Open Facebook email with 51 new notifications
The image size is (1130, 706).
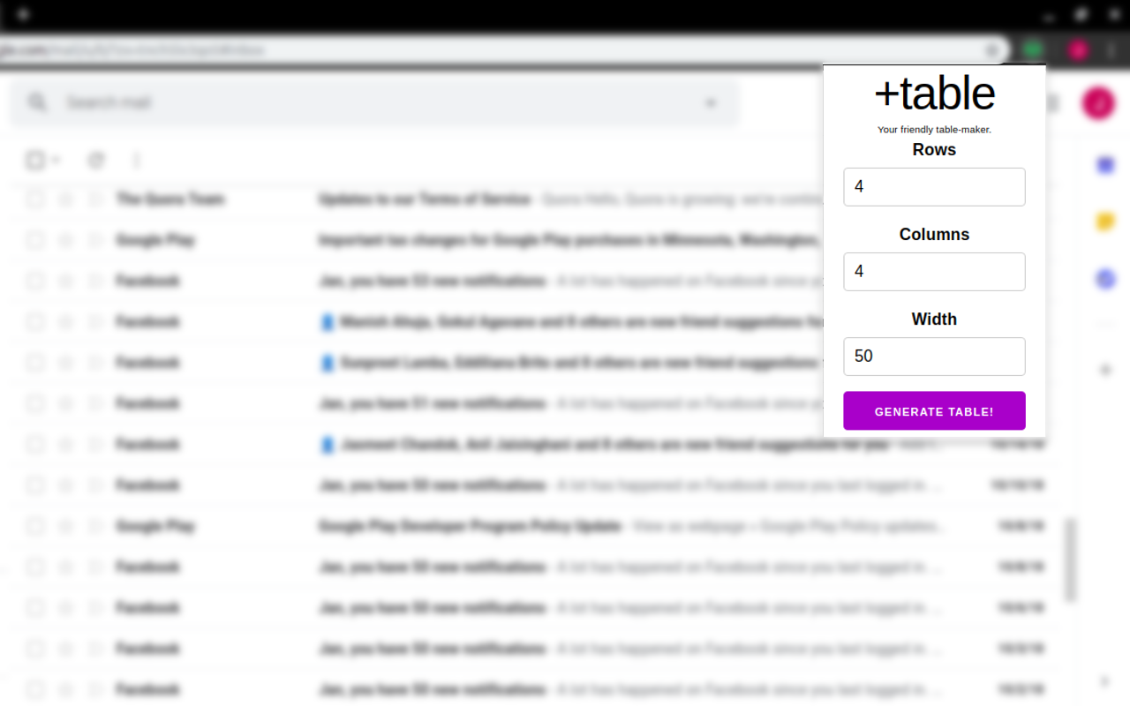(x=432, y=403)
